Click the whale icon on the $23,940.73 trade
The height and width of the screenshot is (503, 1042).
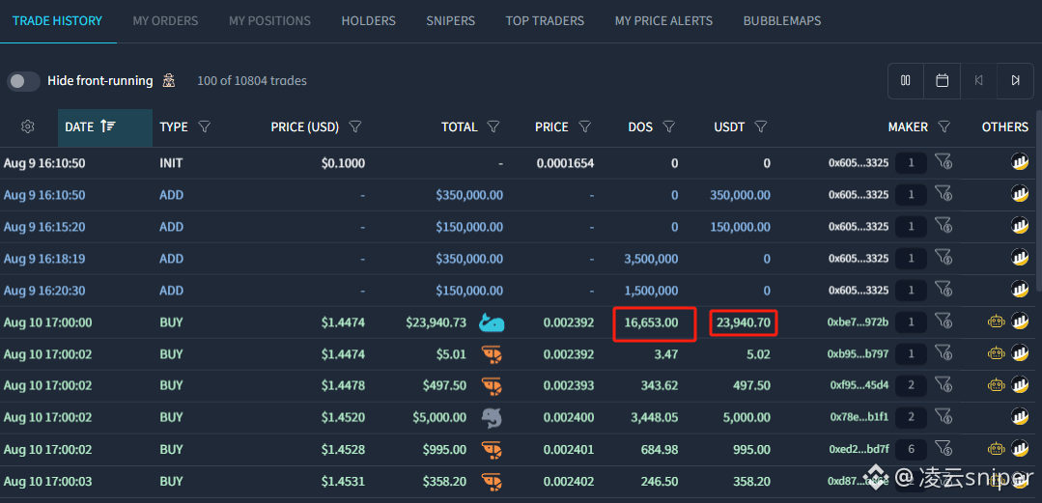tap(492, 322)
